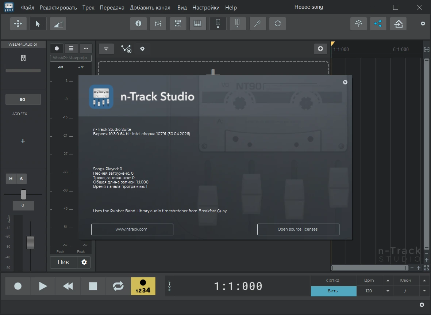The width and height of the screenshot is (431, 315).
Task: Close the n-Track Studio about dialog
Action: click(x=345, y=82)
